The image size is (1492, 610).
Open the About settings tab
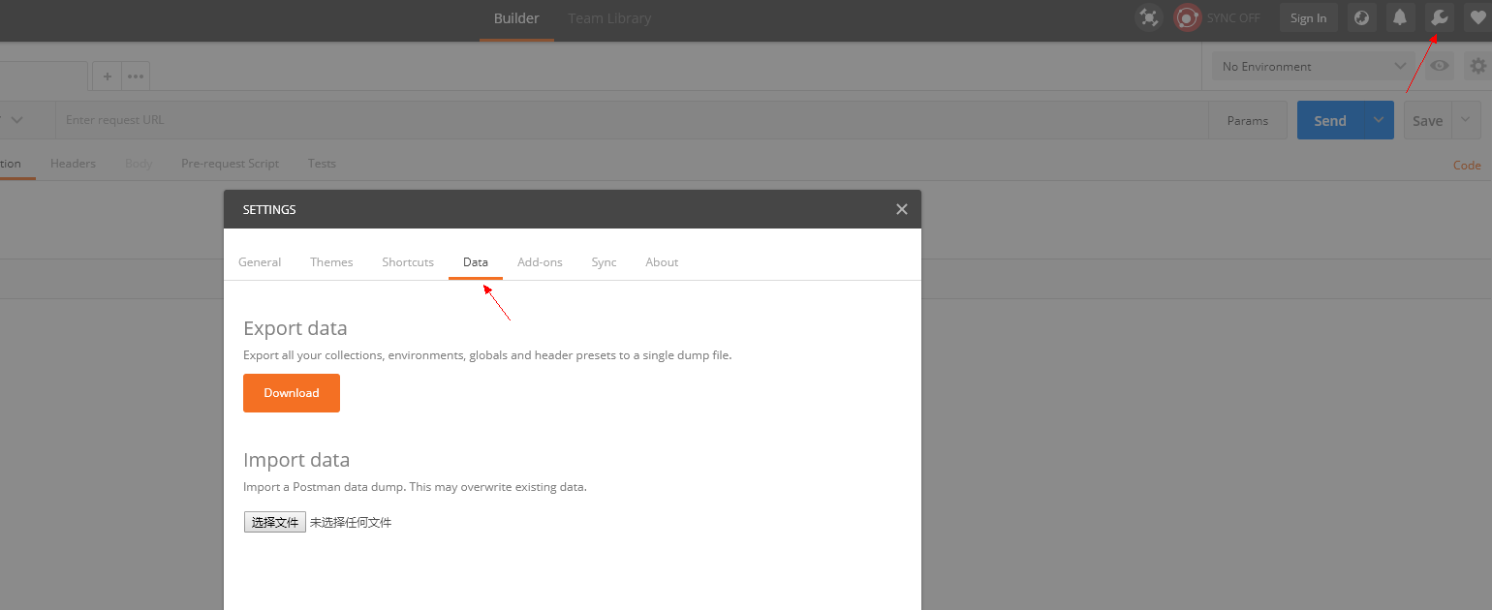pyautogui.click(x=662, y=262)
